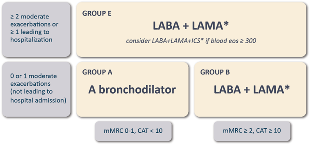Click the word 'hospitalization' in the upper-left box
The height and width of the screenshot is (145, 310).
(31, 40)
